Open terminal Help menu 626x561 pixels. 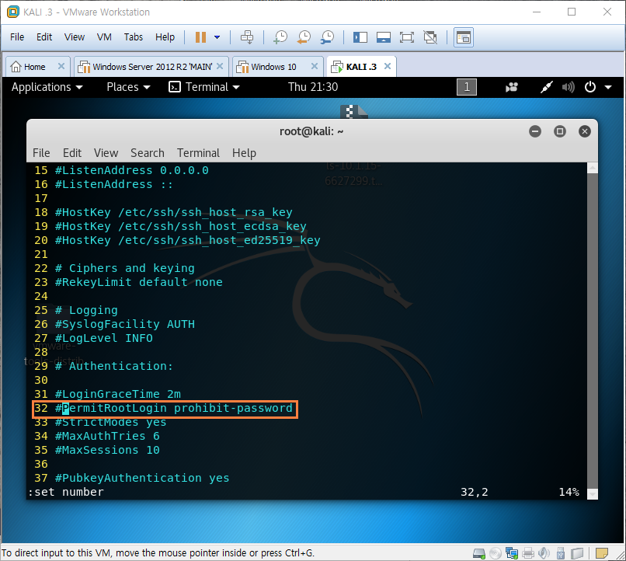[x=244, y=153]
